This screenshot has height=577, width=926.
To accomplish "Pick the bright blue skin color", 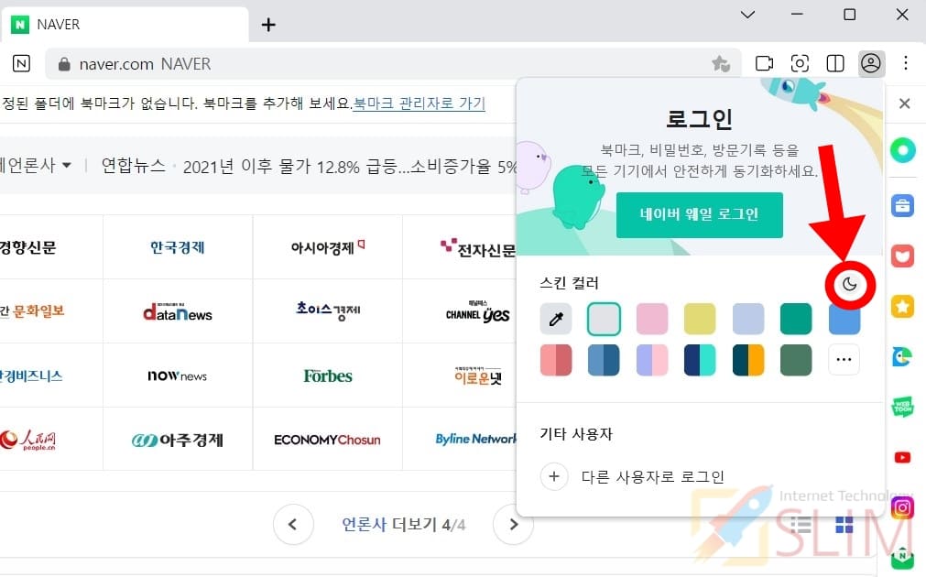I will 844,320.
